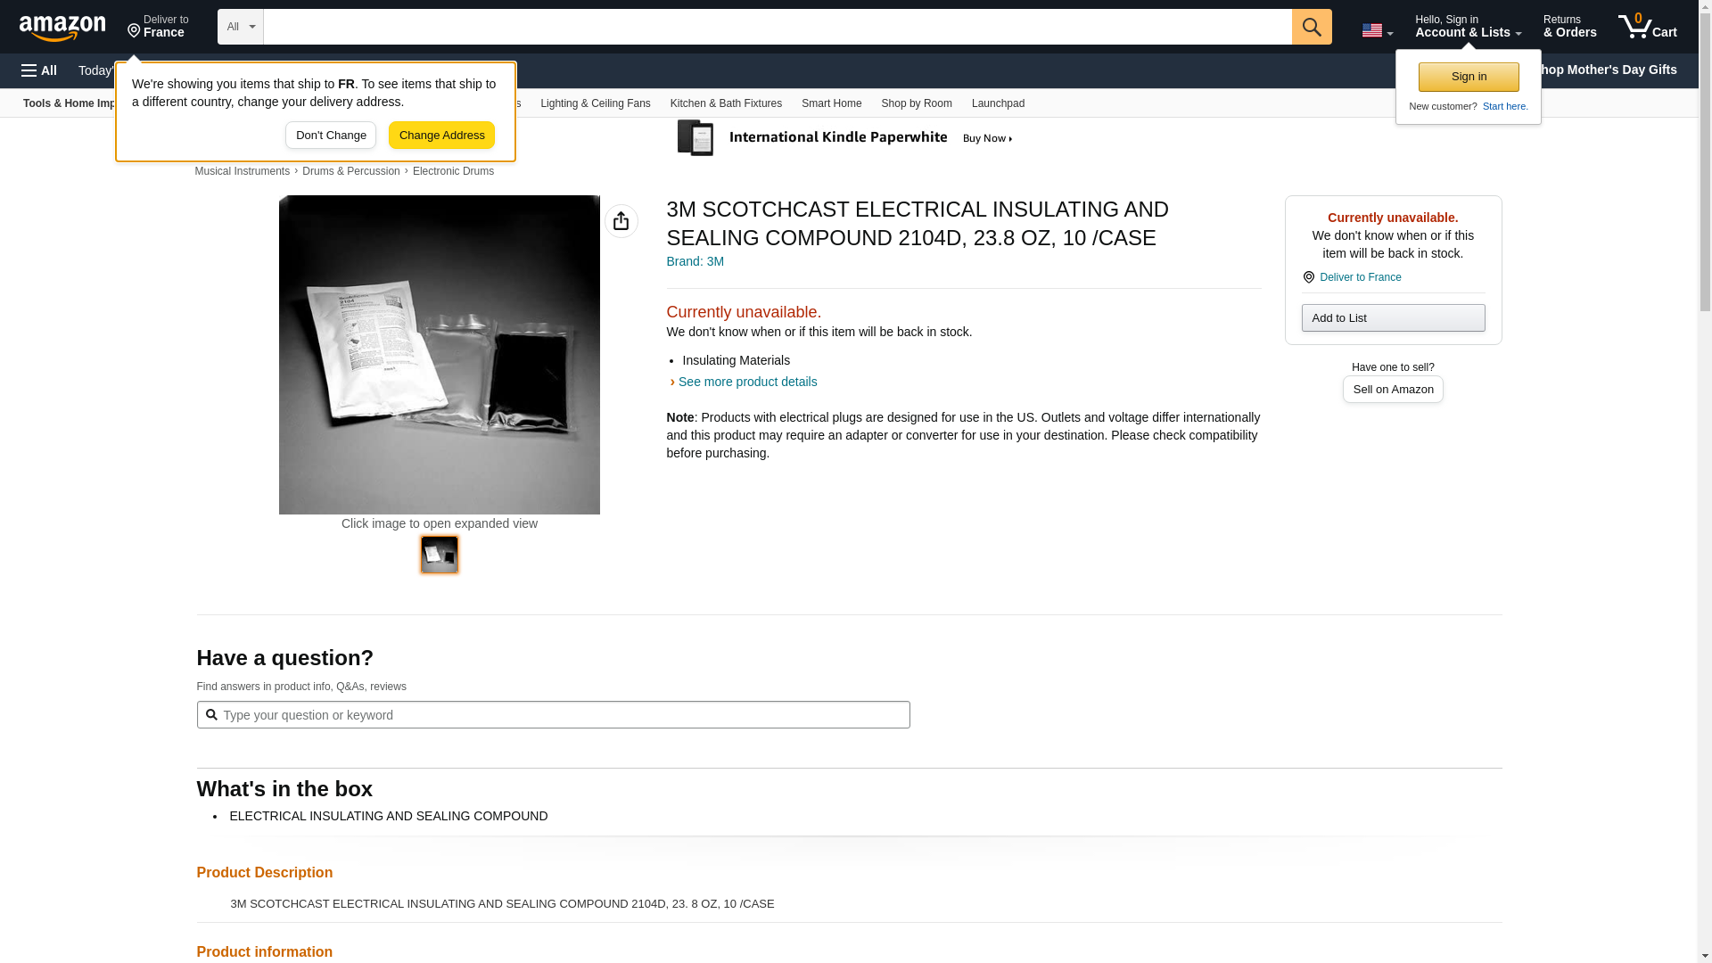The width and height of the screenshot is (1712, 963).
Task: Expand See more product details
Action: [x=746, y=382]
